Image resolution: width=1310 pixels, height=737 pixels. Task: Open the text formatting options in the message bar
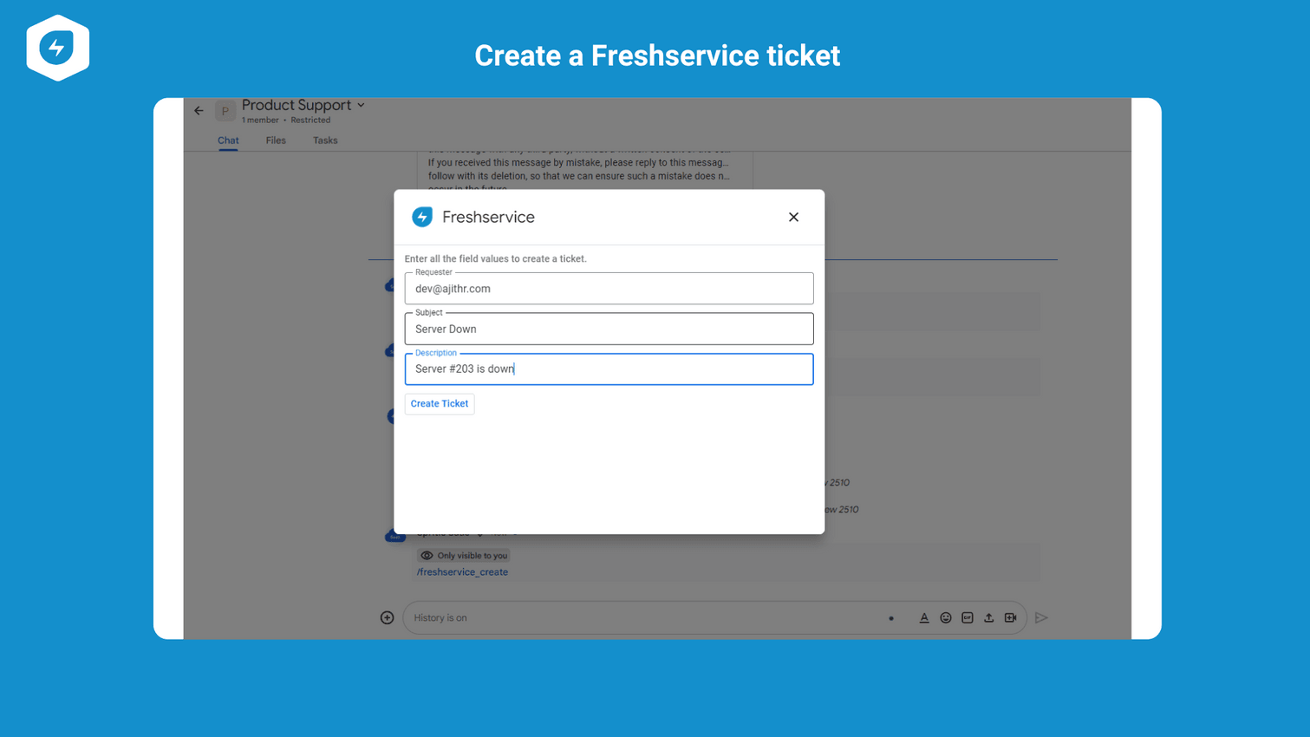(924, 617)
